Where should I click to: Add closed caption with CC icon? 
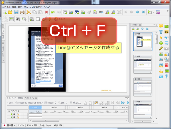pos(166,32)
